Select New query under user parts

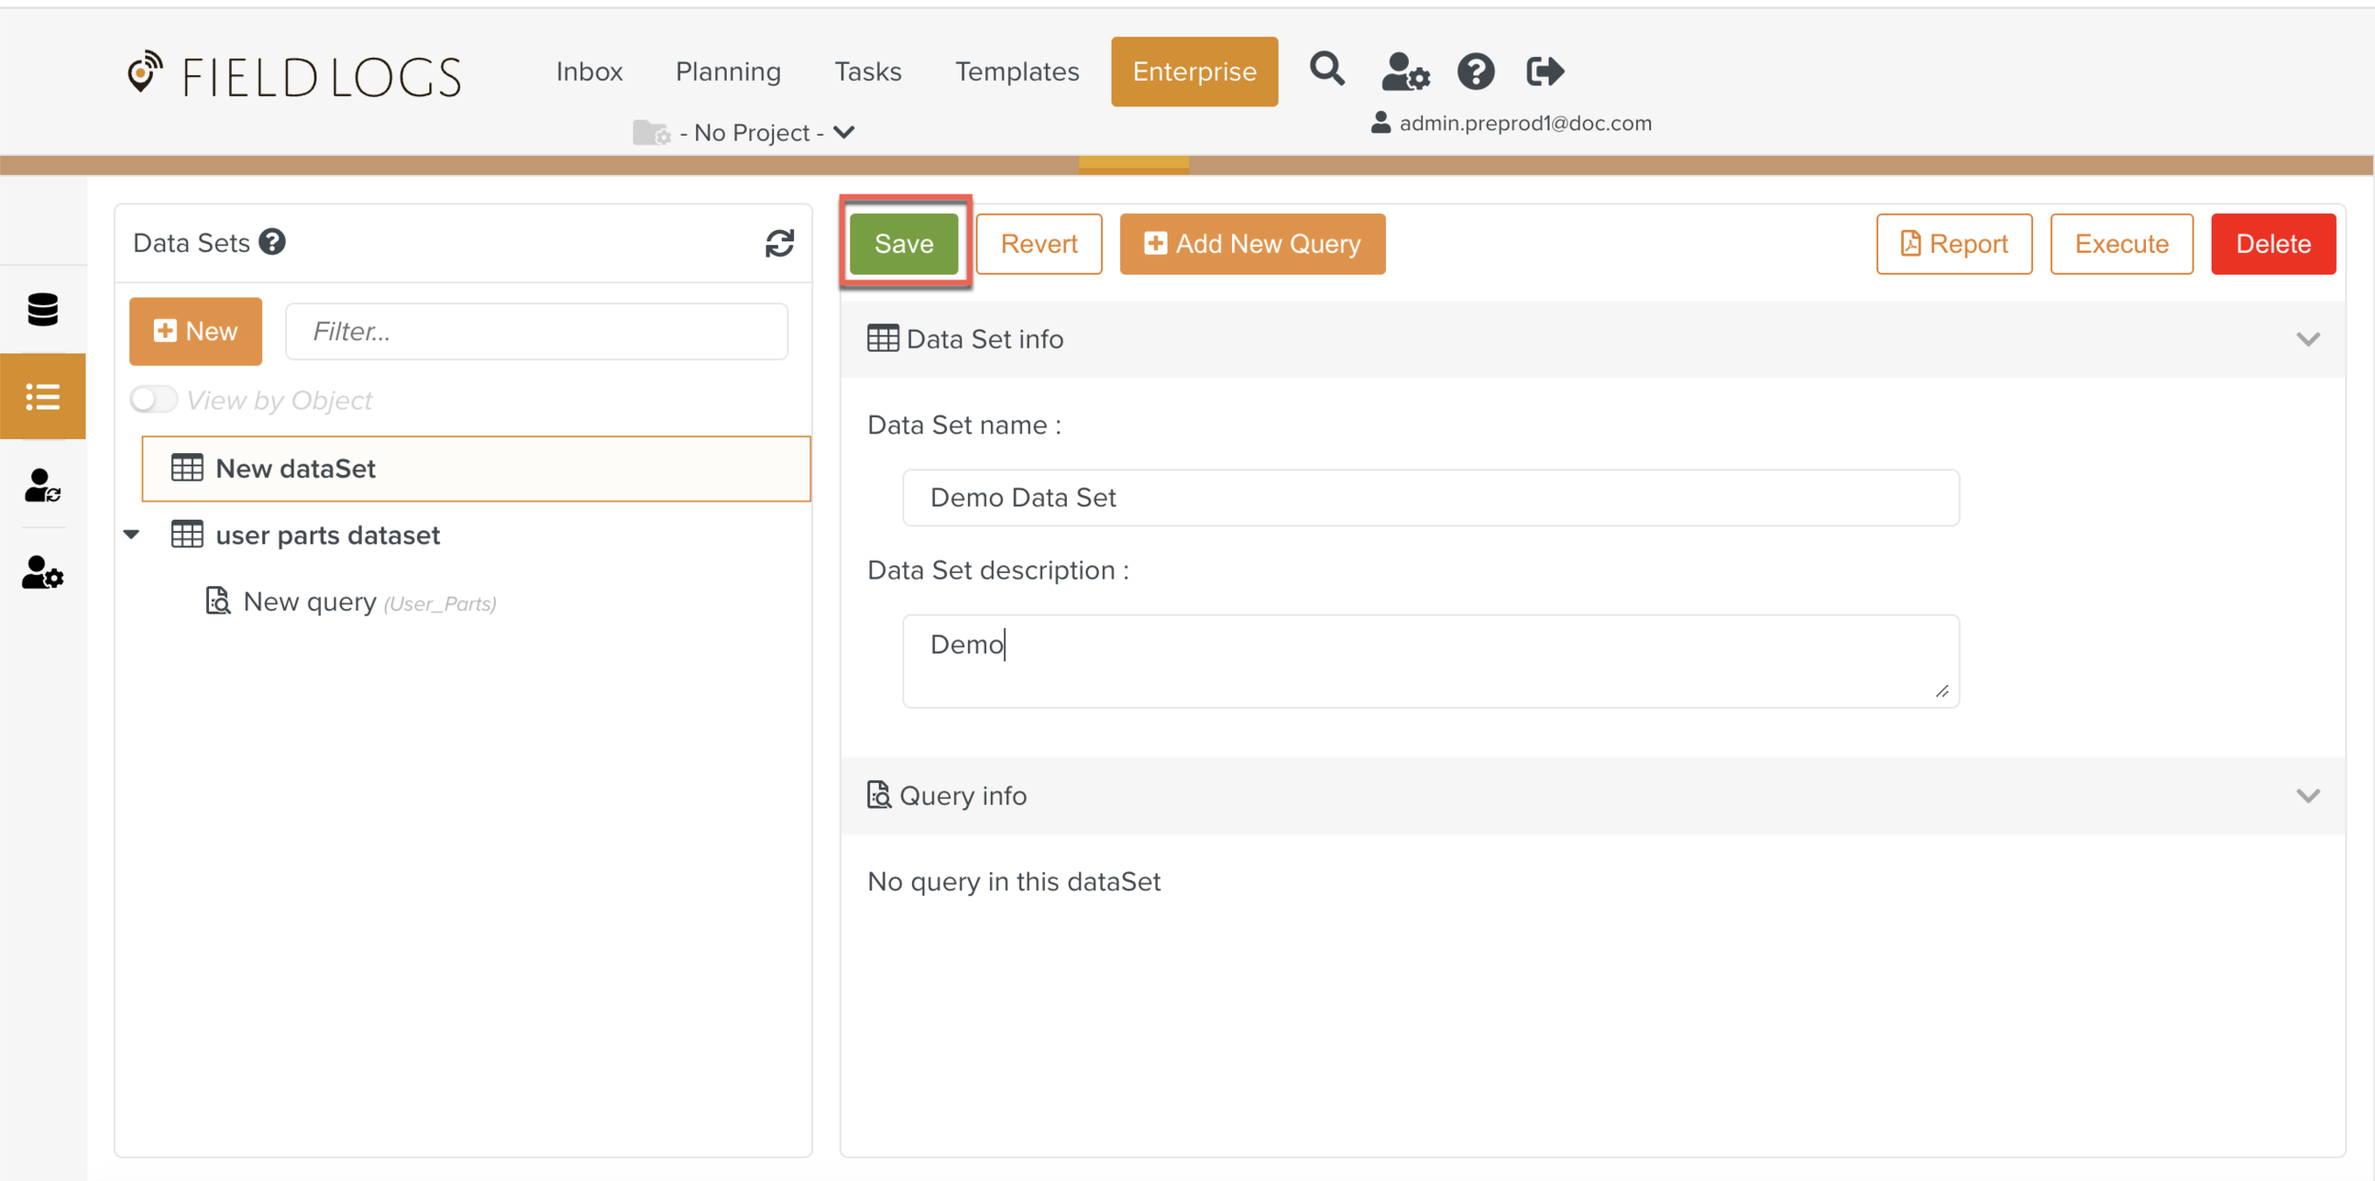click(x=310, y=601)
